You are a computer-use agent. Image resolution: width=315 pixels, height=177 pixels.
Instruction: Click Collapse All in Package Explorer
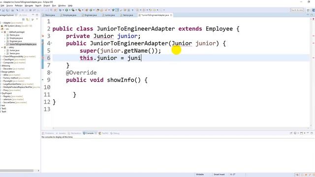point(24,20)
